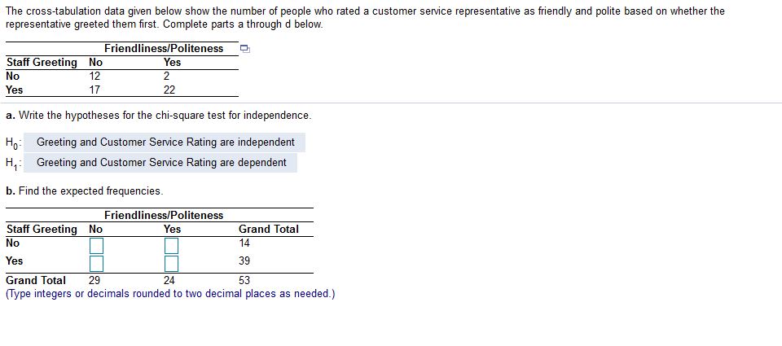The width and height of the screenshot is (782, 346).
Task: Select the observed value 17 in top table
Action: 94,90
